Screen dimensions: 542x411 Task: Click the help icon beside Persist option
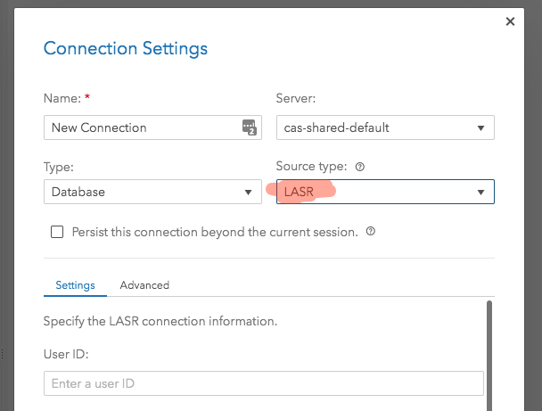[x=370, y=231]
